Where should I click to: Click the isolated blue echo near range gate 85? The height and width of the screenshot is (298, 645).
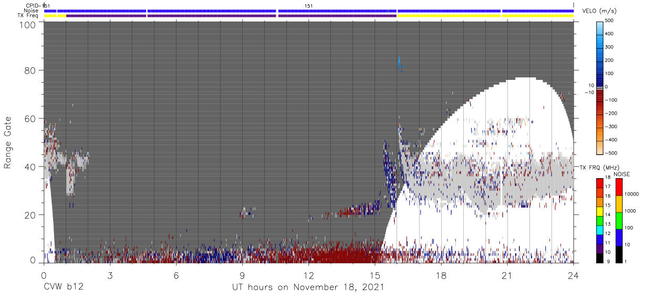400,64
